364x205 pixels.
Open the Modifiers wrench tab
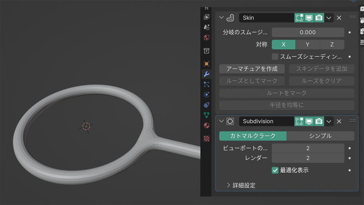point(206,74)
